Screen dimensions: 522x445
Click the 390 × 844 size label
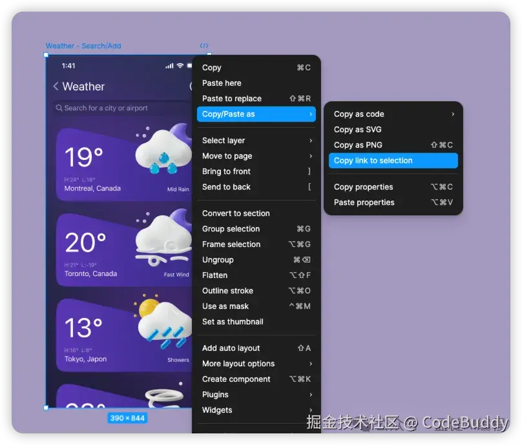(x=127, y=418)
